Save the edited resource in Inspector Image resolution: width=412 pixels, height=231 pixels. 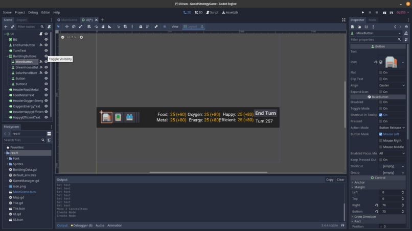(x=367, y=27)
